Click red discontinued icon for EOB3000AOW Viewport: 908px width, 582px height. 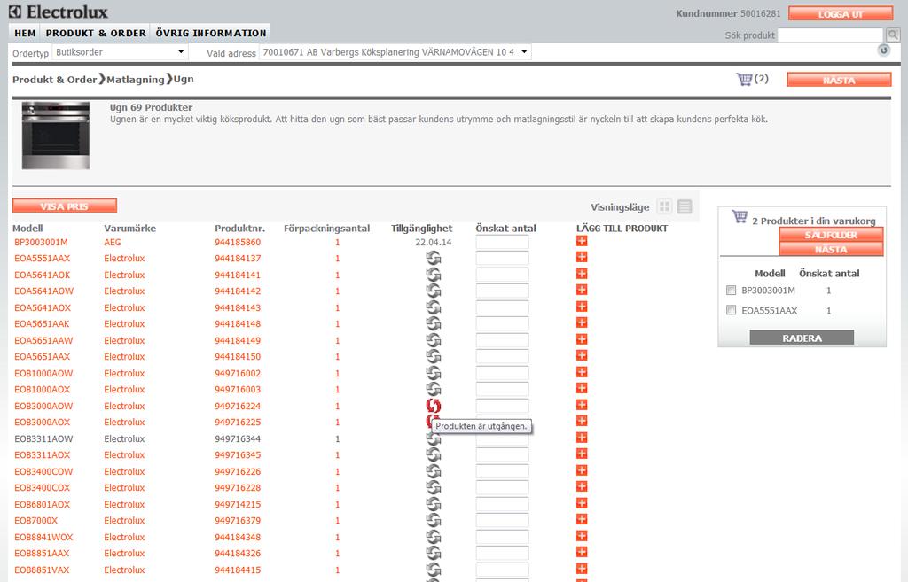(433, 406)
